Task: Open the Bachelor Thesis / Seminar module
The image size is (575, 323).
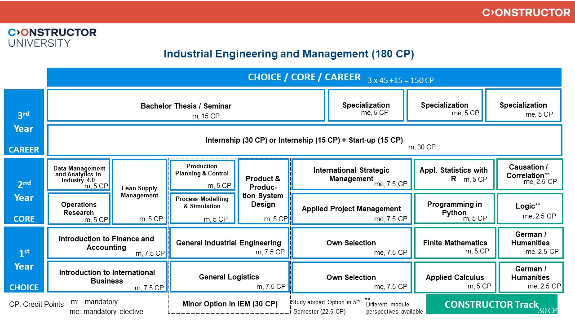Action: point(185,105)
